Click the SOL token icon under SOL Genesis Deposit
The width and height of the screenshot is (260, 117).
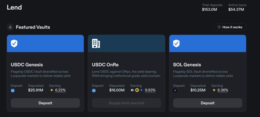pyautogui.click(x=175, y=91)
